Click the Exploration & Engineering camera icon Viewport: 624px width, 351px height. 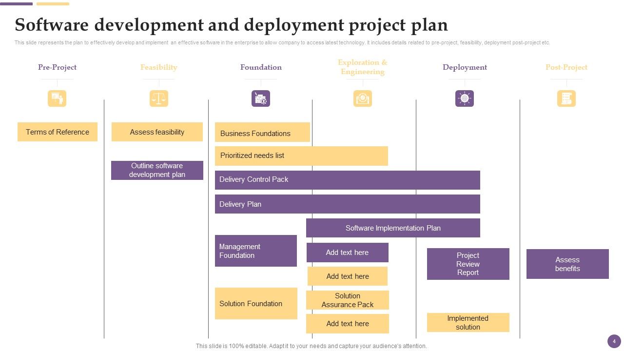[362, 98]
